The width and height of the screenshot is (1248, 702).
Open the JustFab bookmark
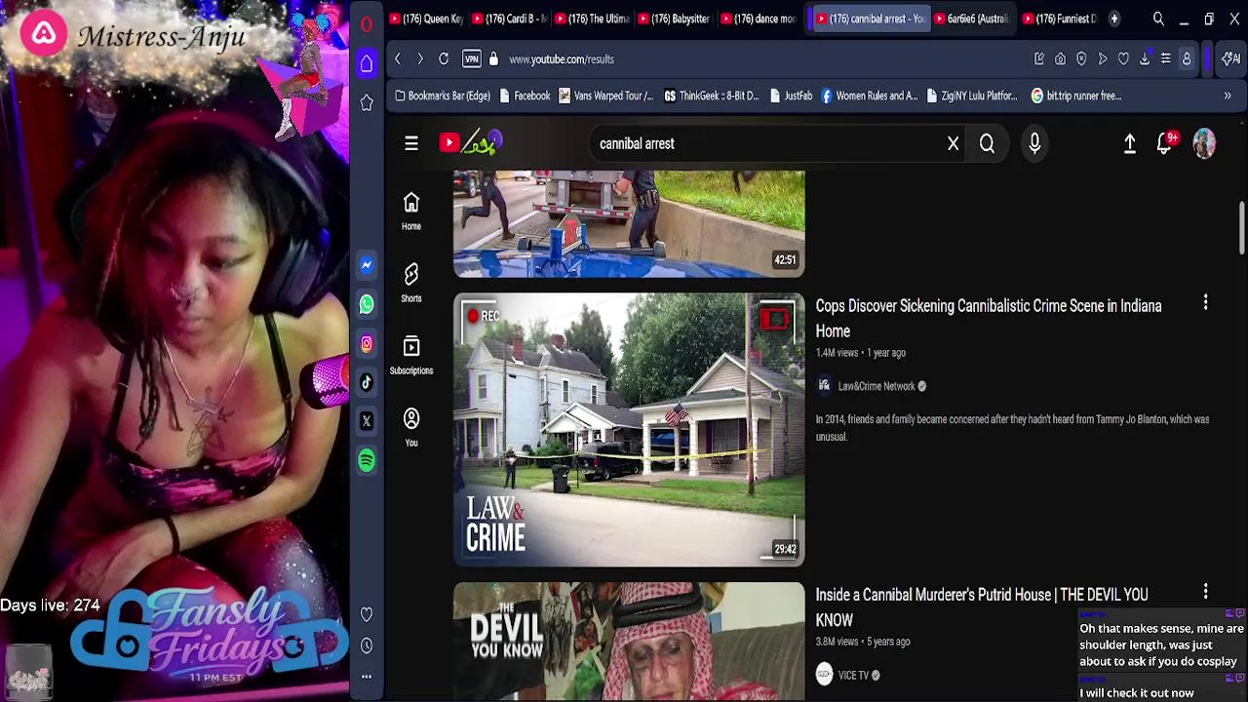coord(791,96)
